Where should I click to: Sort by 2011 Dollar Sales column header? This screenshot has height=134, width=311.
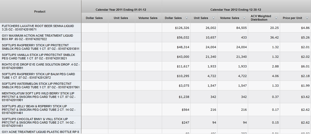(x=94, y=18)
